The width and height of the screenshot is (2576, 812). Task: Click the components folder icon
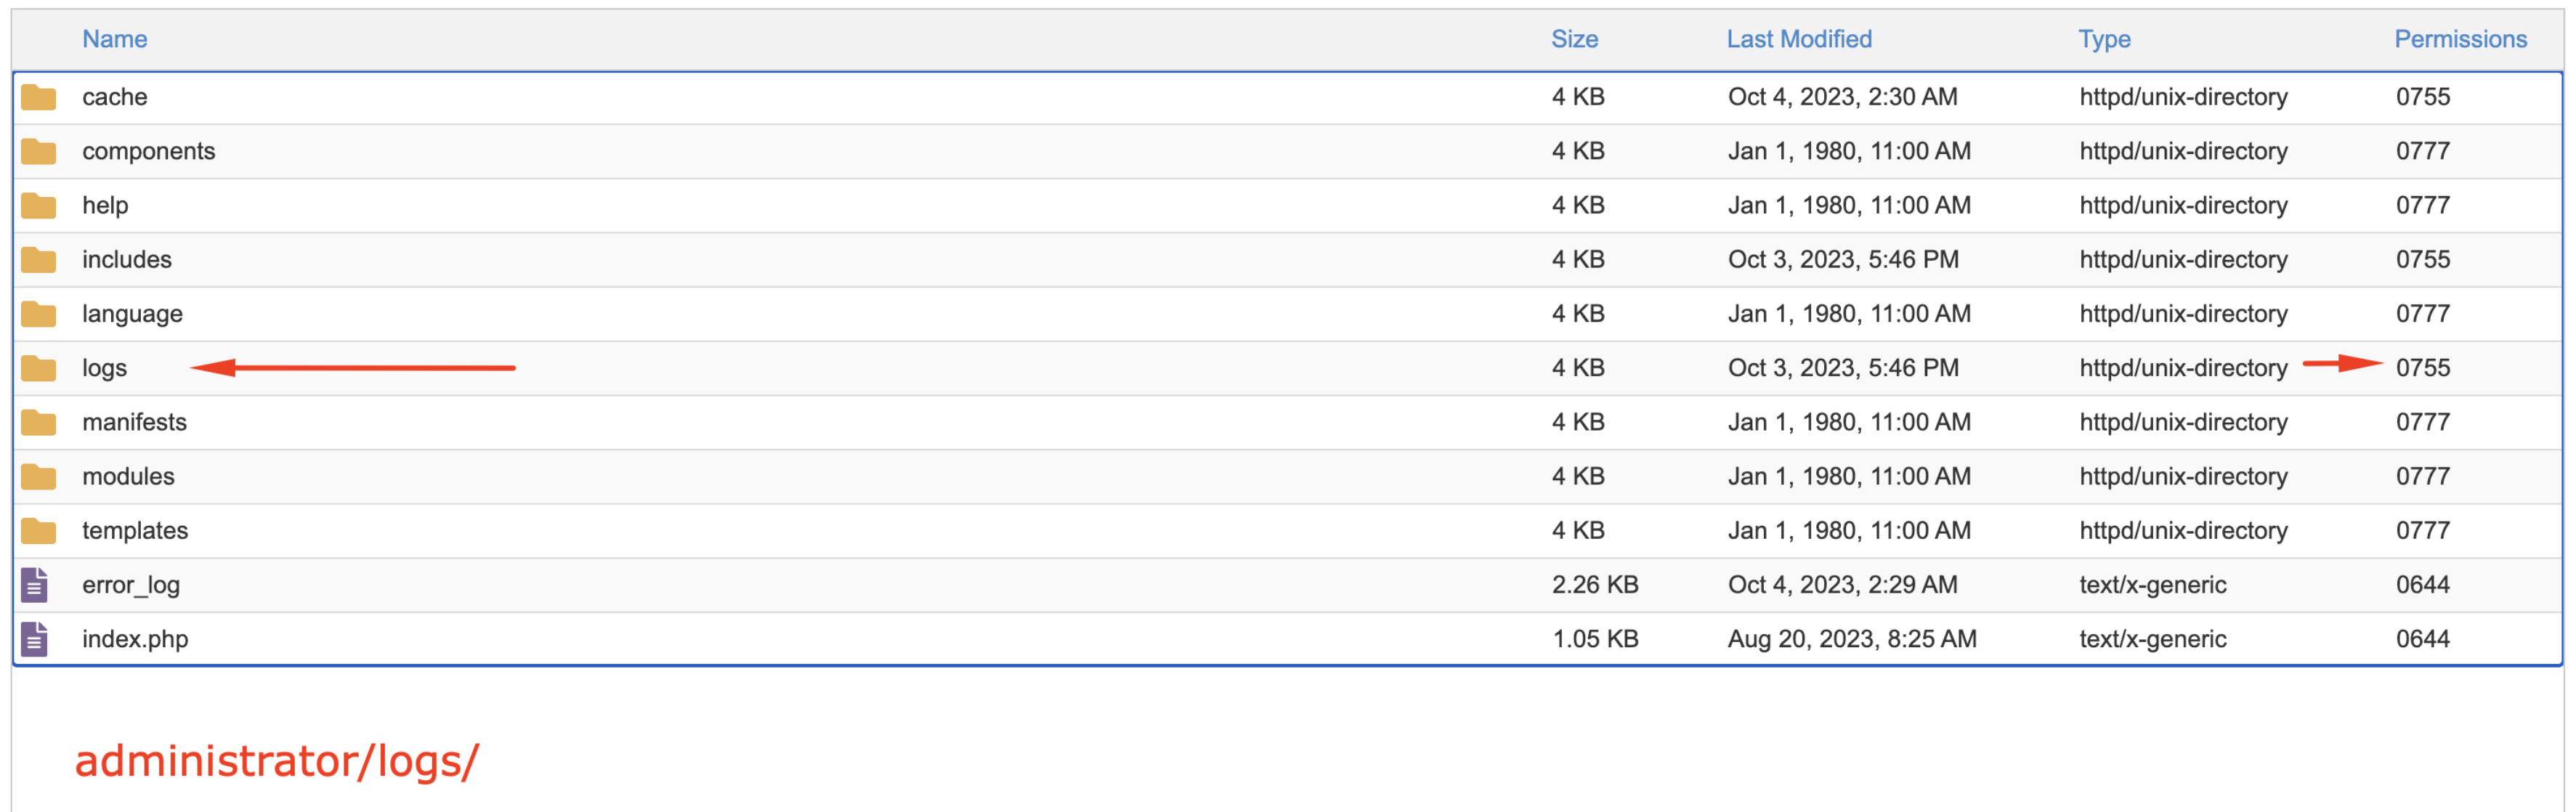(x=38, y=151)
